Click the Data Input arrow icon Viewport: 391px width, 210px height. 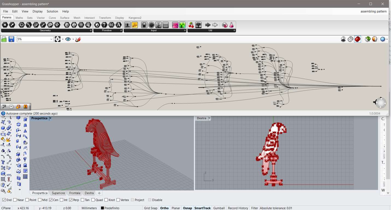click(208, 25)
